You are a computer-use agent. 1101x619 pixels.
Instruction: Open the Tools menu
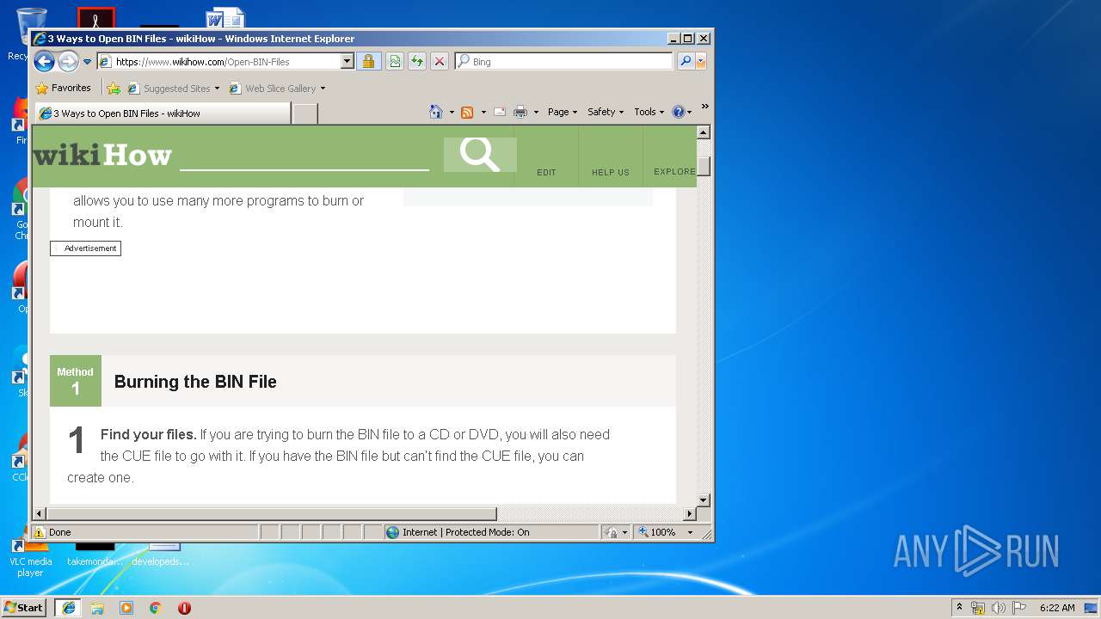click(649, 112)
